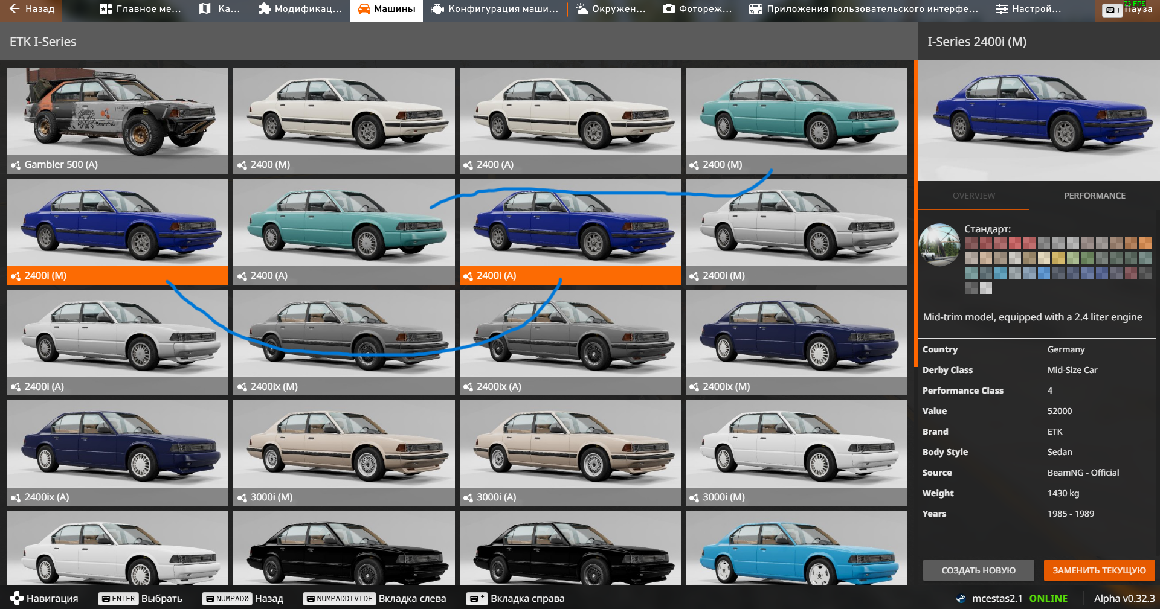Open Настройки sliders menu item
The image size is (1160, 609).
click(1028, 10)
